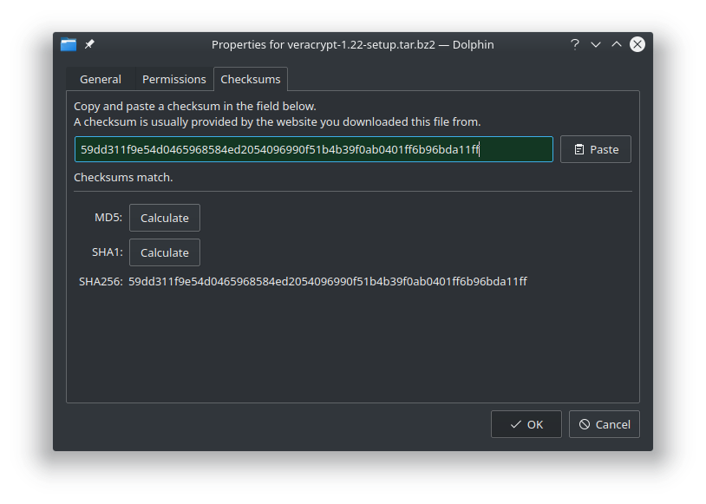Click the Dolphin folder icon in title bar
Screen dimensions: 706x504
click(69, 44)
